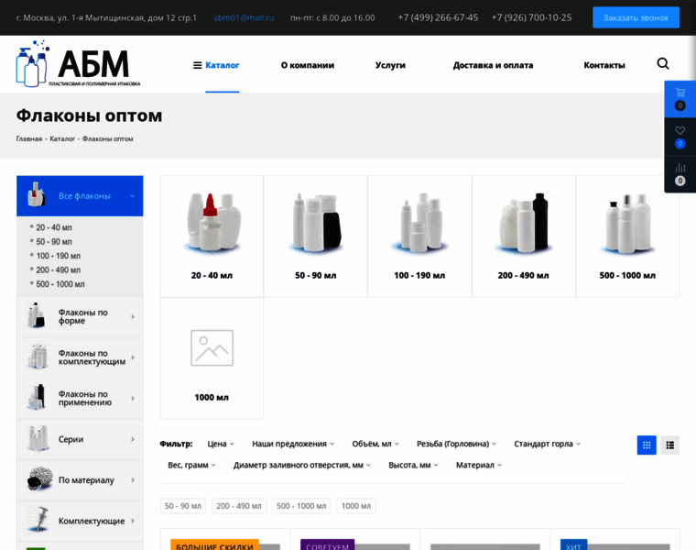Image resolution: width=696 pixels, height=550 pixels.
Task: Open the Высота, мм filter dropdown
Action: point(413,465)
